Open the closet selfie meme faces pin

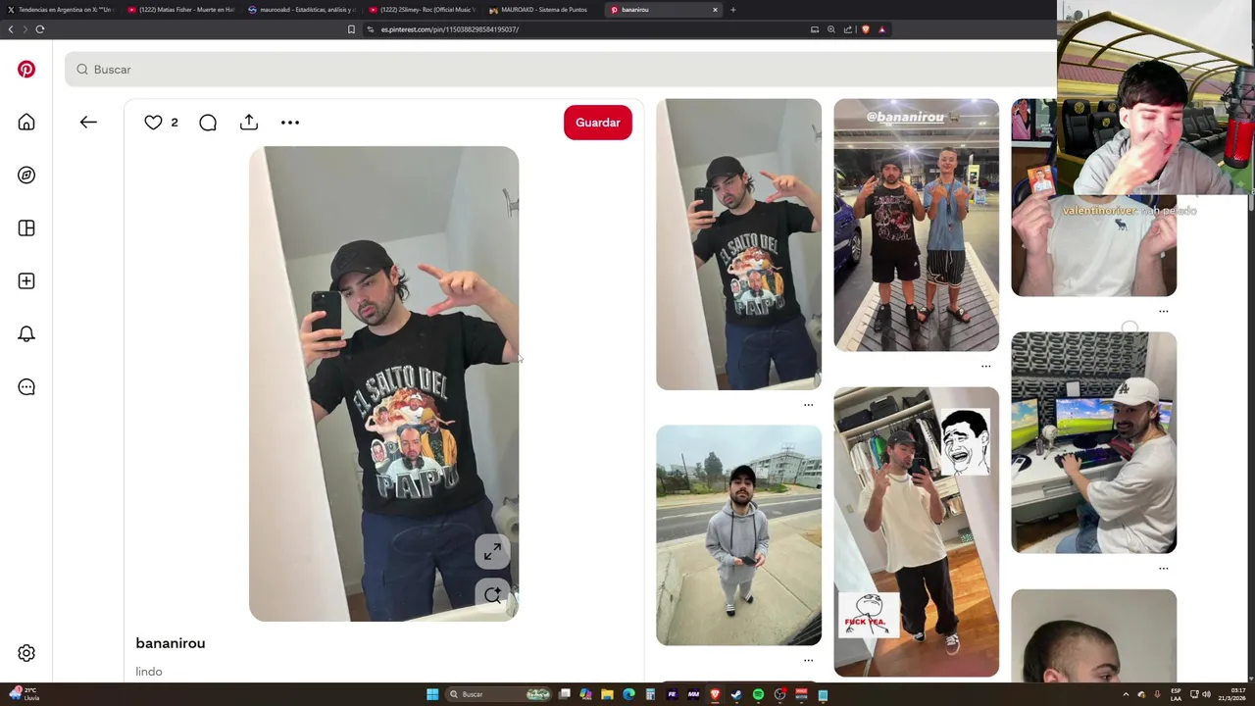pos(916,531)
